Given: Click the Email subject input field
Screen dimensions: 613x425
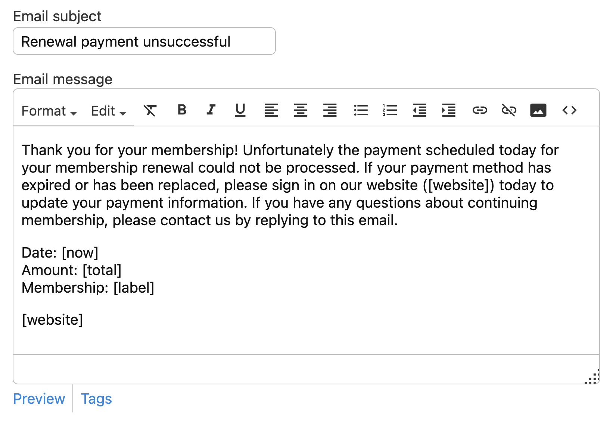Looking at the screenshot, I should [x=144, y=41].
